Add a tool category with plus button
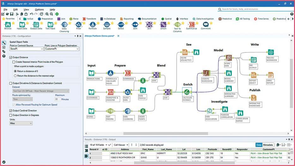Viewport: 295px width, 166px height. (288, 19)
